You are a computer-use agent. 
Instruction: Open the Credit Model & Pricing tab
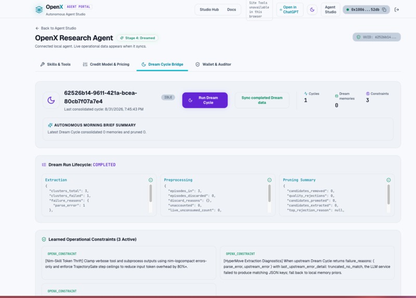pyautogui.click(x=106, y=64)
